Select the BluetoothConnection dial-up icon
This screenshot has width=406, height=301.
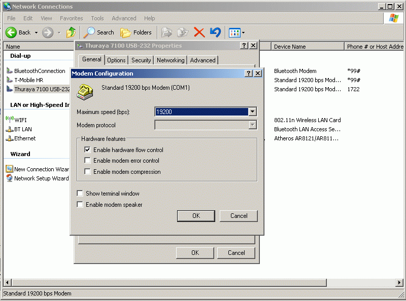click(x=10, y=70)
